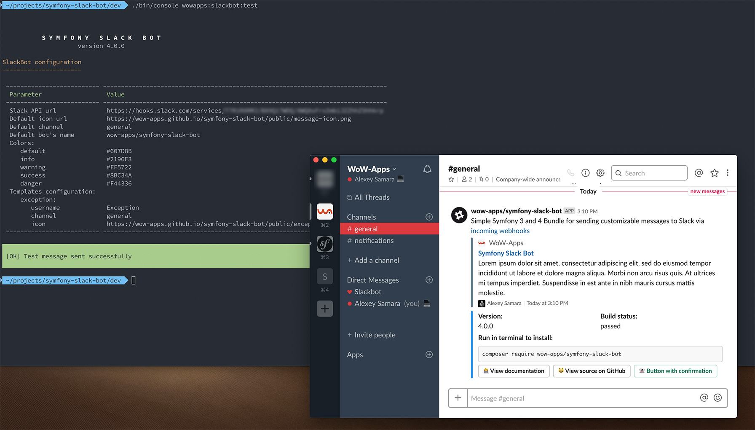755x430 pixels.
Task: Open new direct message plus icon
Action: tap(429, 279)
